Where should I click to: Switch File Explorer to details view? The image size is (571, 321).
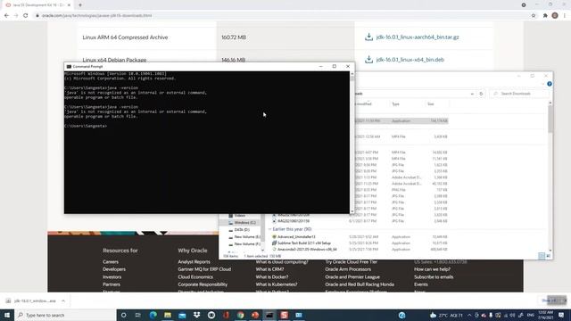[x=542, y=256]
